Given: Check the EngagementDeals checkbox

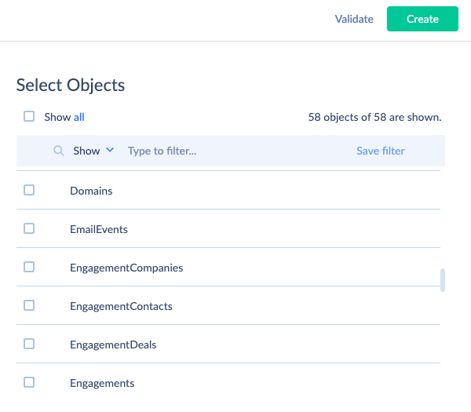Looking at the screenshot, I should coord(29,344).
